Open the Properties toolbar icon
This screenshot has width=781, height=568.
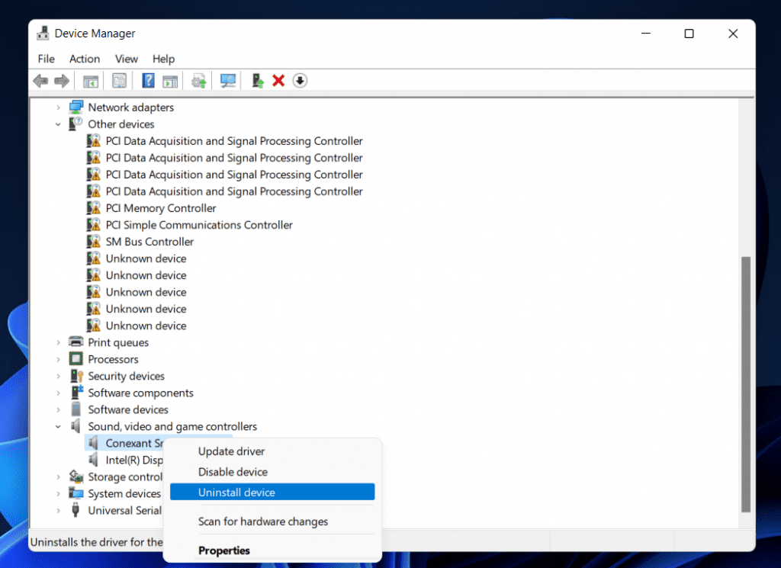(x=120, y=80)
